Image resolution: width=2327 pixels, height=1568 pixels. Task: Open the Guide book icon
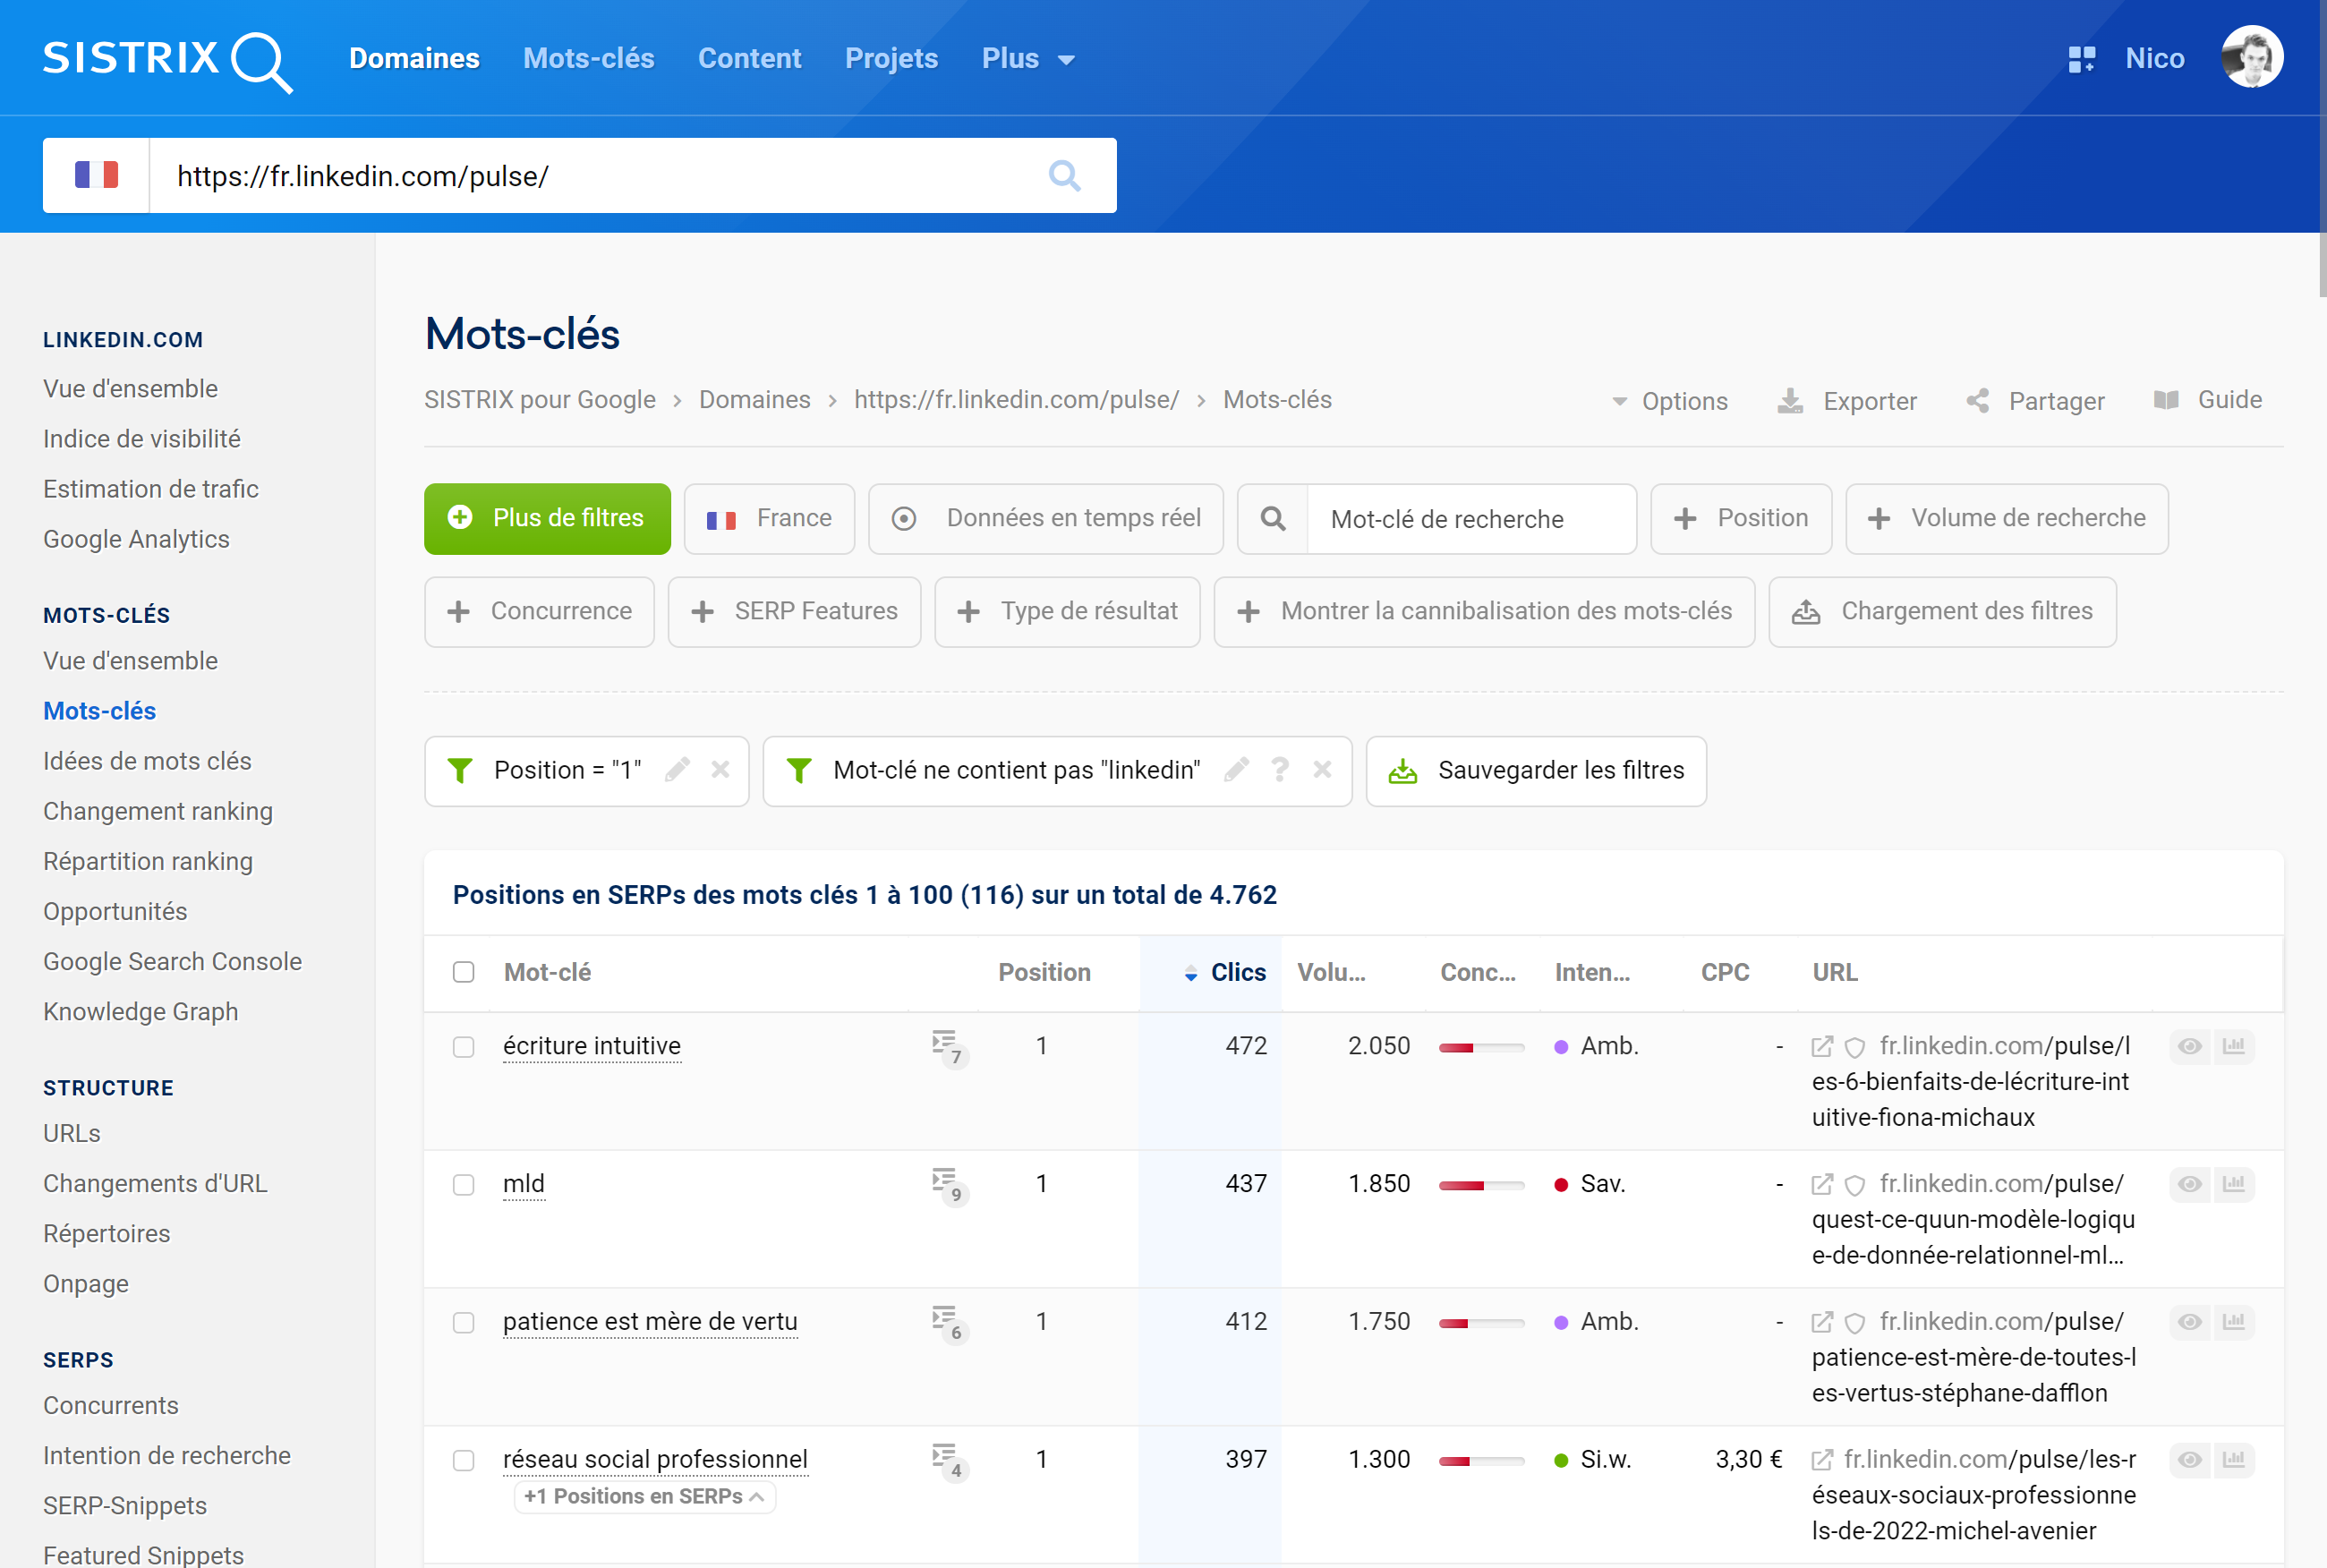pyautogui.click(x=2166, y=400)
